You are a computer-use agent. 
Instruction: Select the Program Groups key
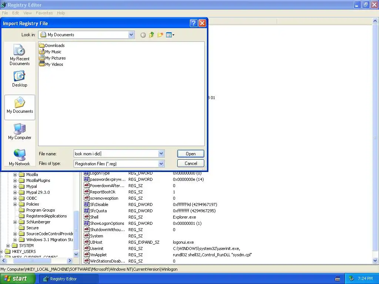(37, 210)
